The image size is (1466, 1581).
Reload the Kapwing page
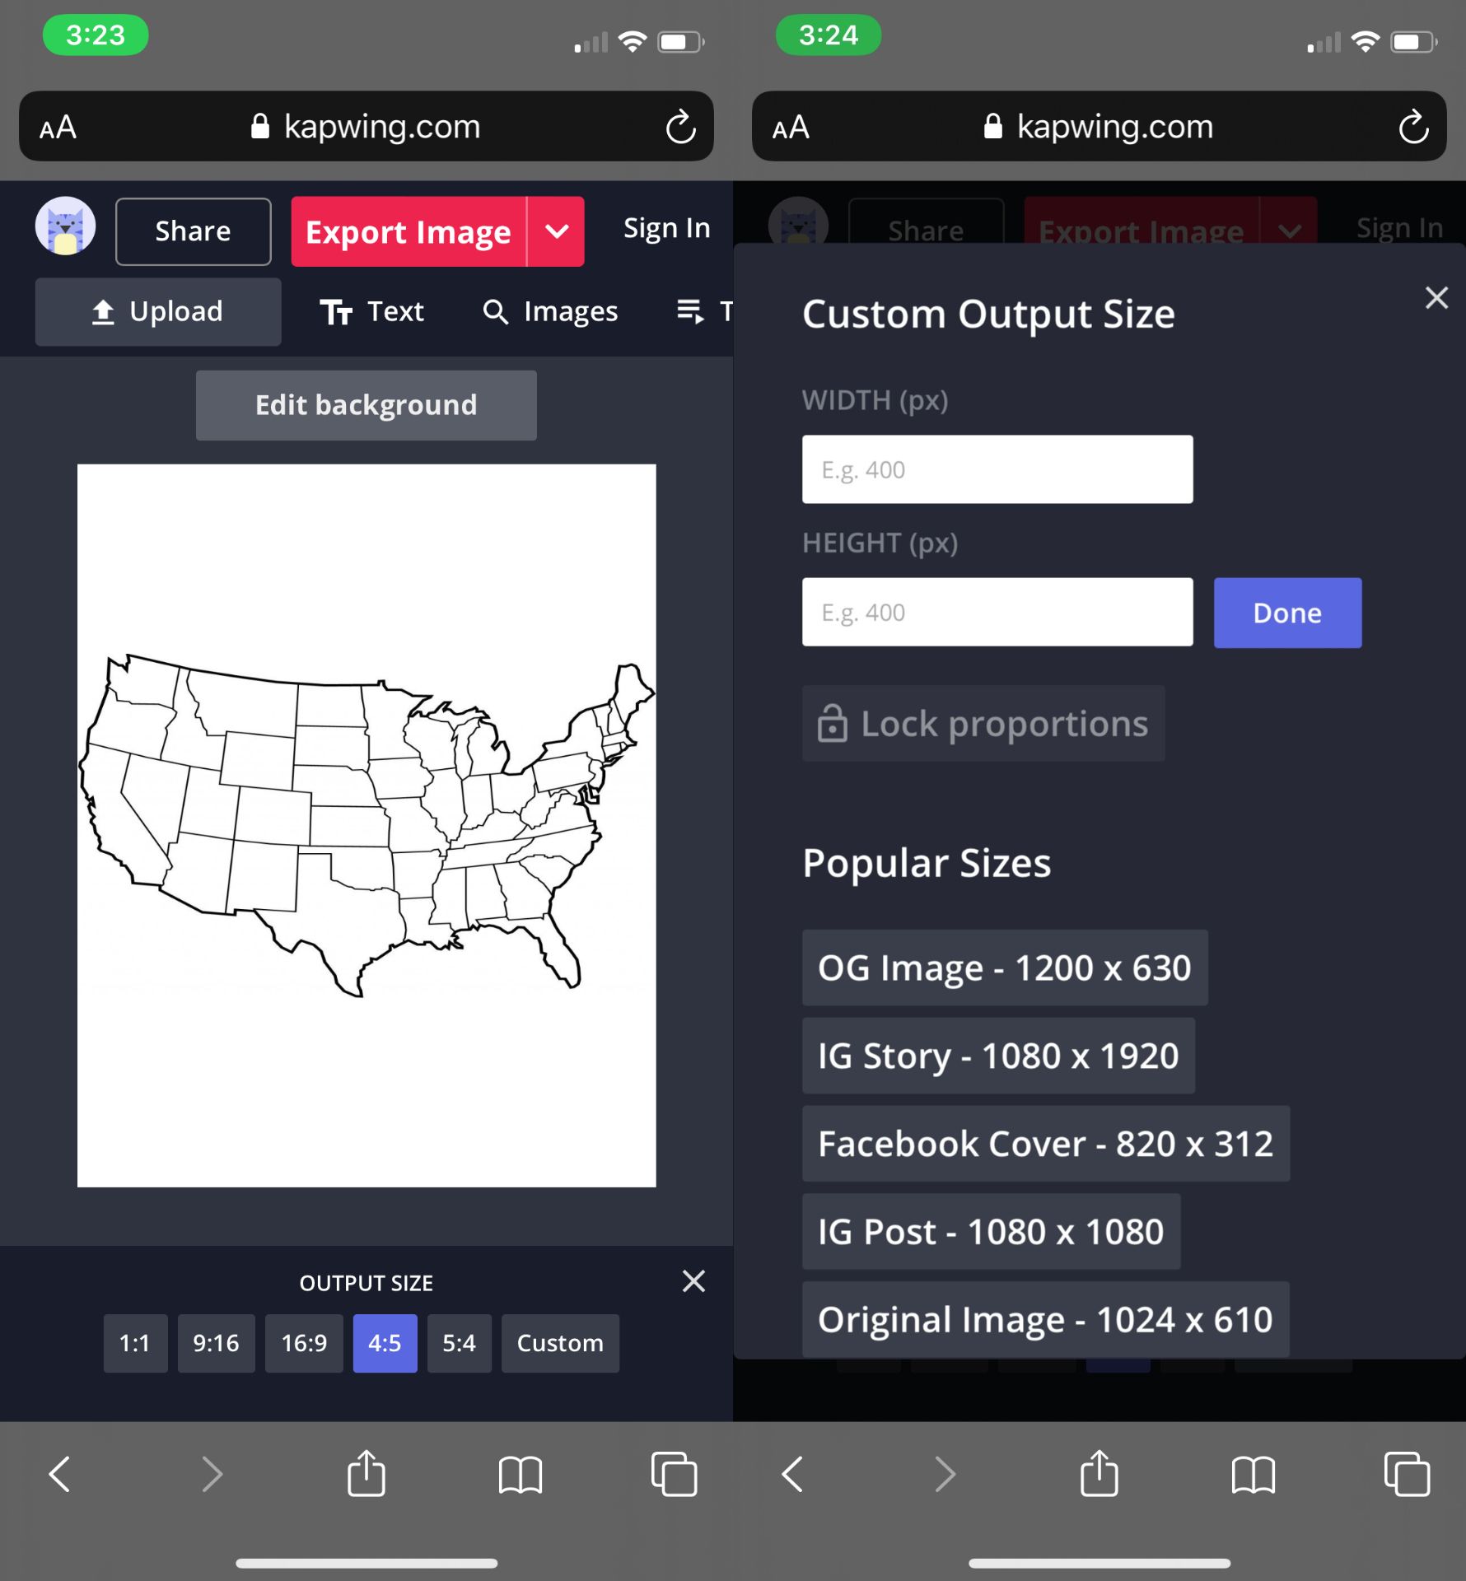(679, 126)
